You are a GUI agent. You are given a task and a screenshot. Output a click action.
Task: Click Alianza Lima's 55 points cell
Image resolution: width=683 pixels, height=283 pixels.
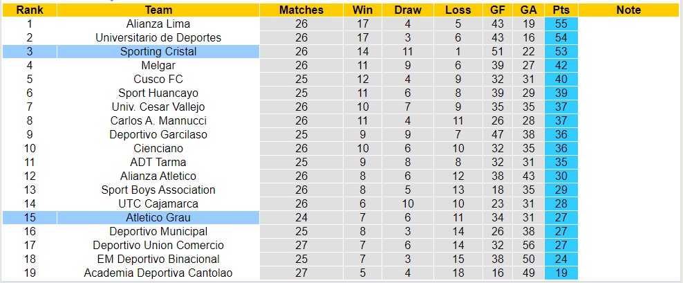click(561, 24)
